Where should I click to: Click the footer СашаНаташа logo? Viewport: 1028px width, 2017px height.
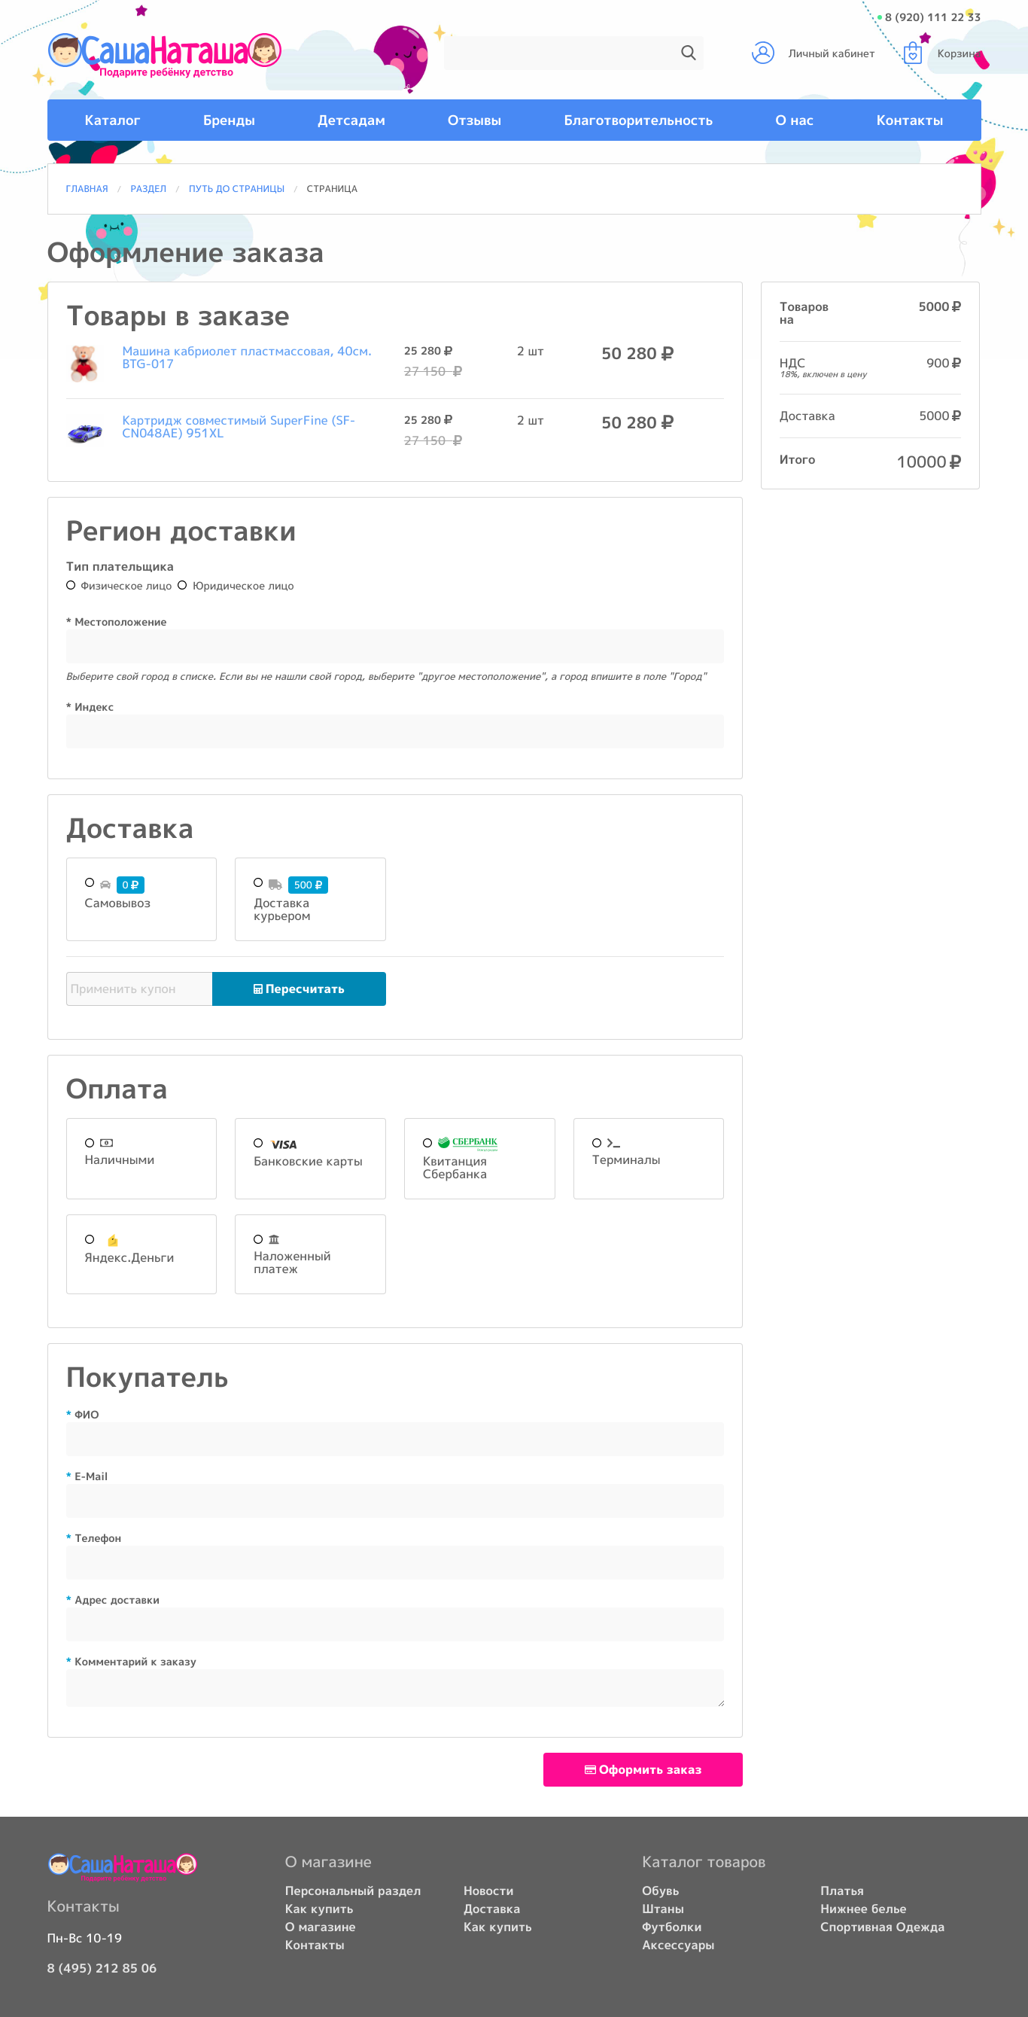coord(122,1866)
